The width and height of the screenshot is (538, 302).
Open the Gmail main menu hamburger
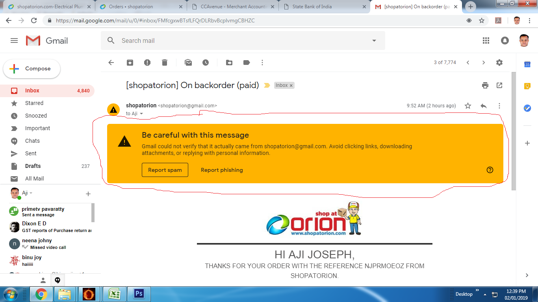point(14,41)
